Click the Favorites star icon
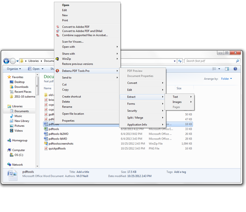Screen dimensions: 246x212 point(9,77)
